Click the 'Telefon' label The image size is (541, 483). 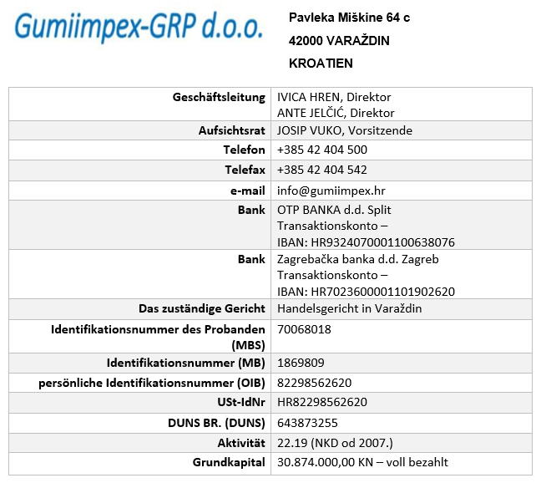coord(245,150)
